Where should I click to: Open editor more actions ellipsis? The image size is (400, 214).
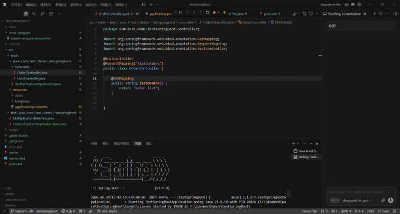pos(317,14)
